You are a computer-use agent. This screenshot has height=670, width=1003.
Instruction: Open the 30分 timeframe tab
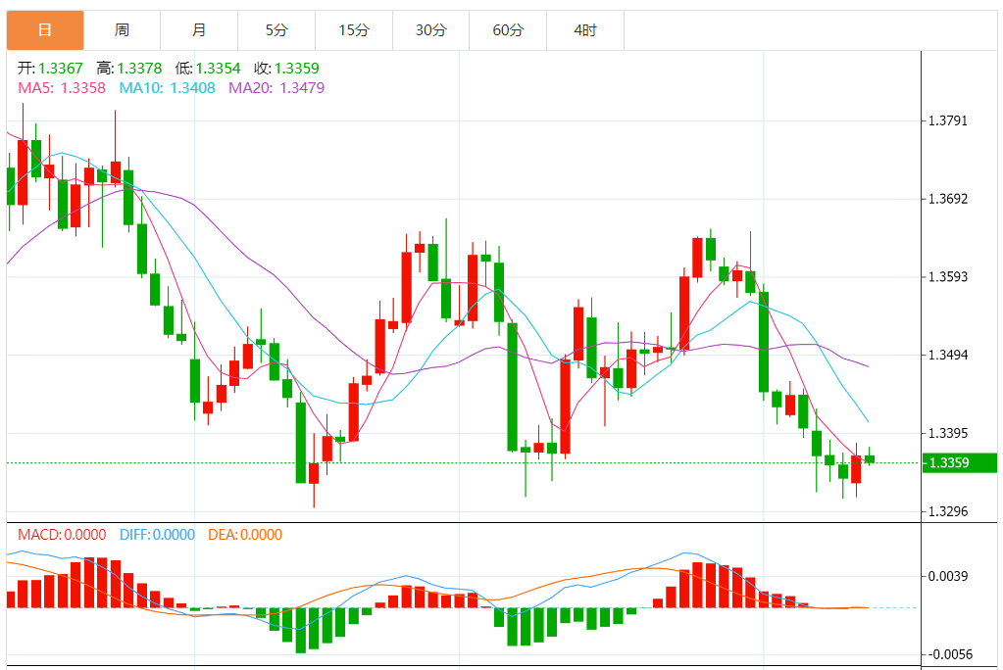(x=430, y=30)
